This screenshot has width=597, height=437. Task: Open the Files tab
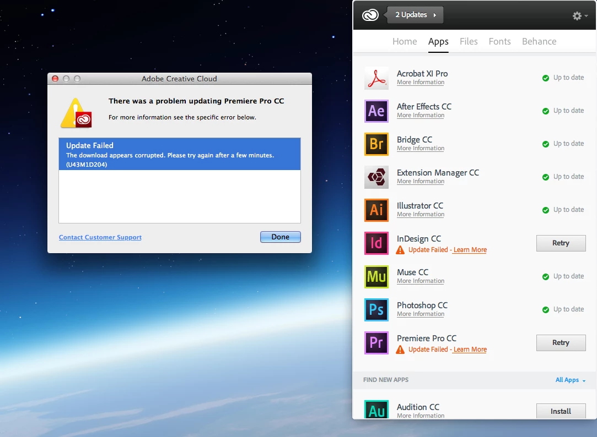[x=469, y=41]
